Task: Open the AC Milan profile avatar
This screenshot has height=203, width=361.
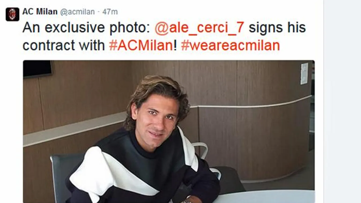Action: click(12, 14)
